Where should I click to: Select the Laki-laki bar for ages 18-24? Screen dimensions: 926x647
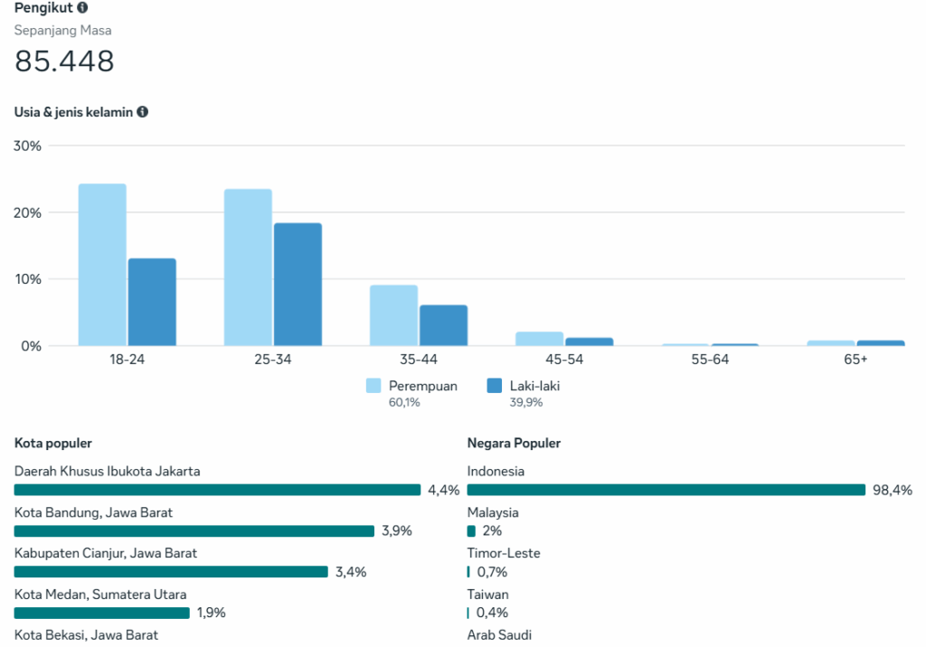click(152, 302)
